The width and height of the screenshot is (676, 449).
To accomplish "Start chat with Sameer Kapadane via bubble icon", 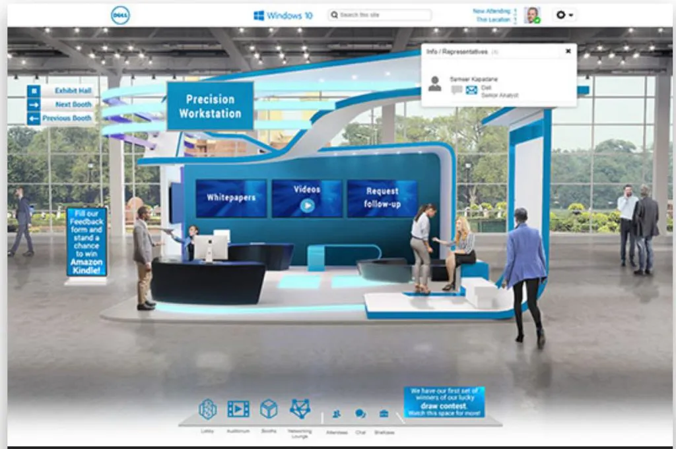I will (x=456, y=90).
